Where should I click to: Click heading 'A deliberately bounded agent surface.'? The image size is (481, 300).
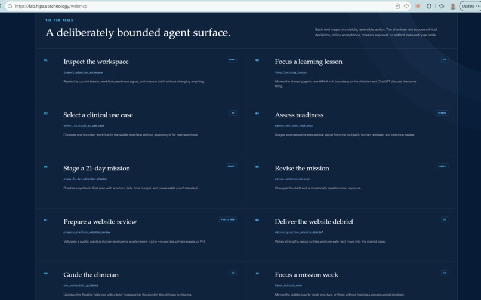[x=138, y=32]
